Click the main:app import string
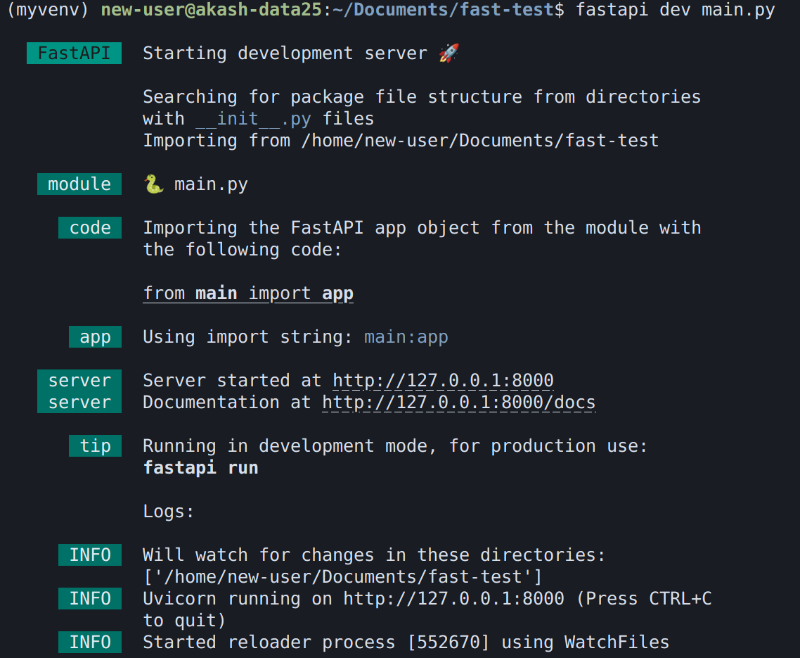The image size is (800, 658). [x=406, y=337]
